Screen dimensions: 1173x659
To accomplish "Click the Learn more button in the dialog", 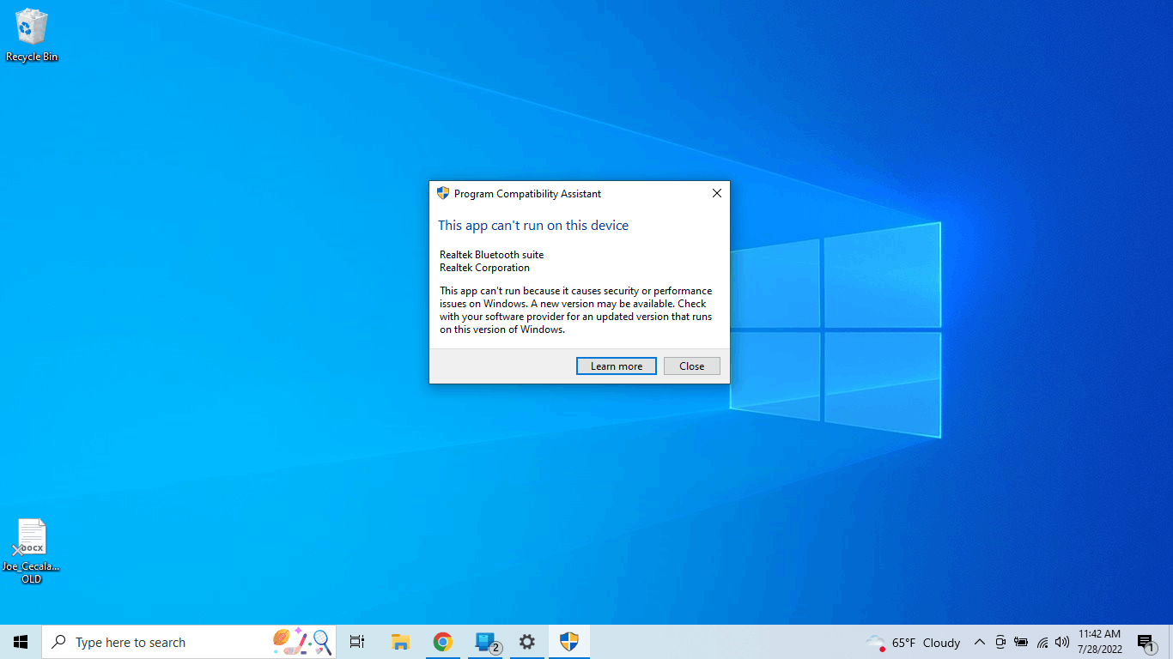I will [x=616, y=366].
